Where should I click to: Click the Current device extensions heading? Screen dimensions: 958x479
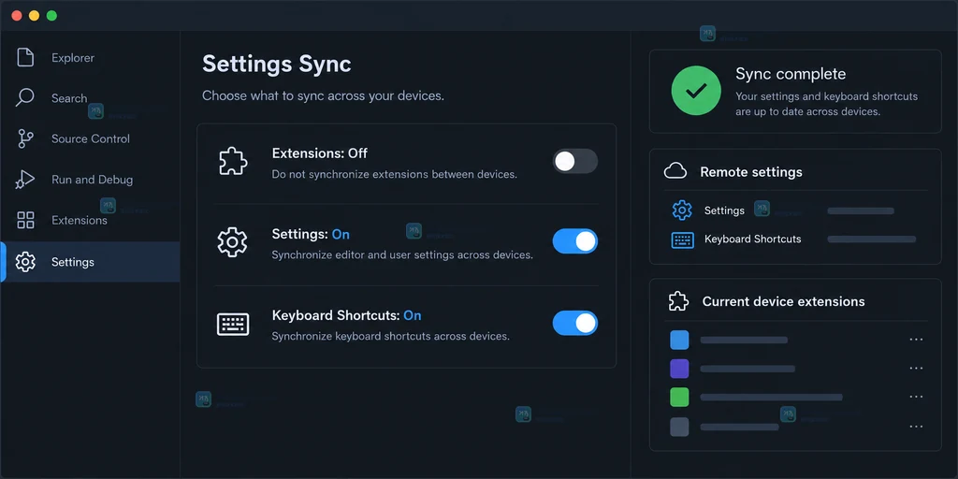[x=783, y=302]
